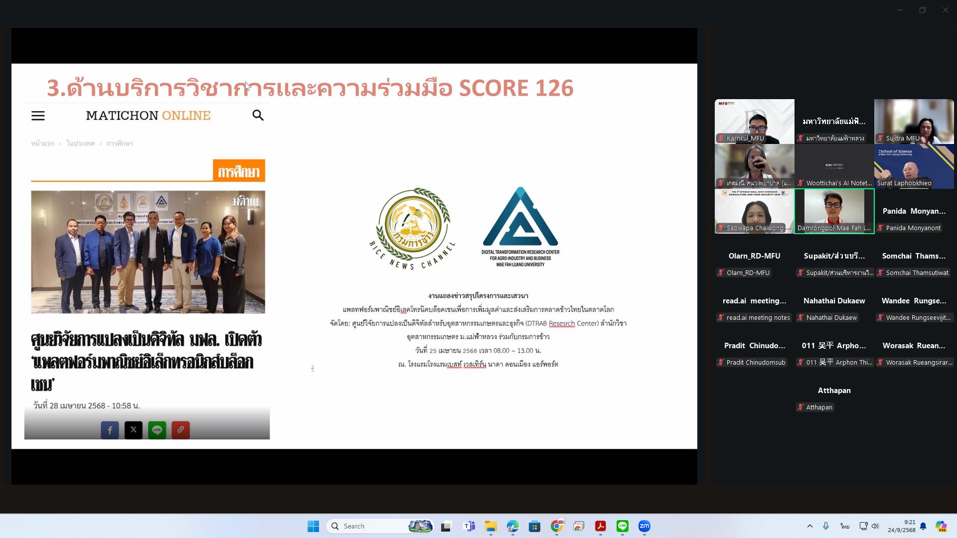The image size is (957, 538).
Task: Click the red copy link icon
Action: point(180,430)
